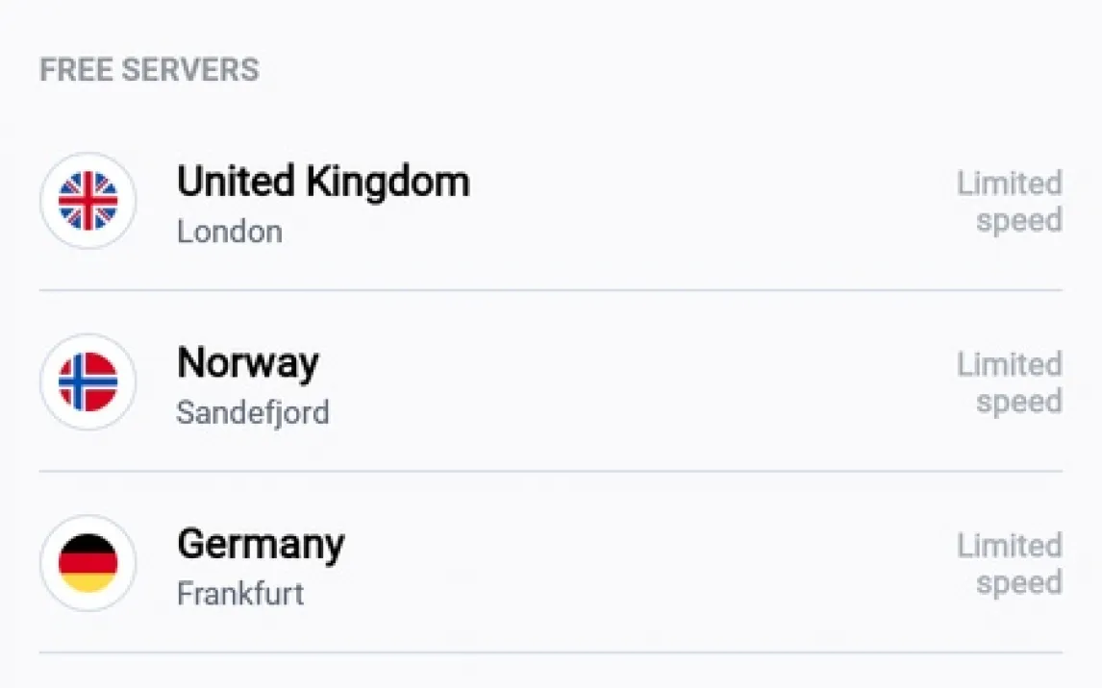Click the United Kingdom flag icon
This screenshot has width=1102, height=688.
[88, 201]
